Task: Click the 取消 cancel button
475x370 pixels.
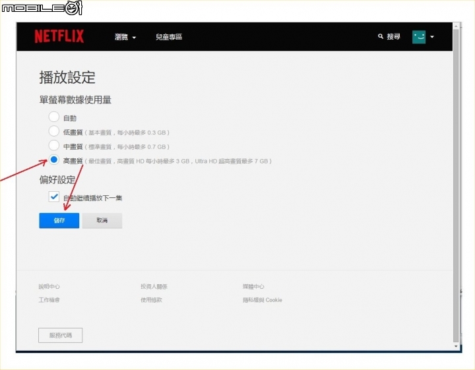Action: click(x=102, y=220)
